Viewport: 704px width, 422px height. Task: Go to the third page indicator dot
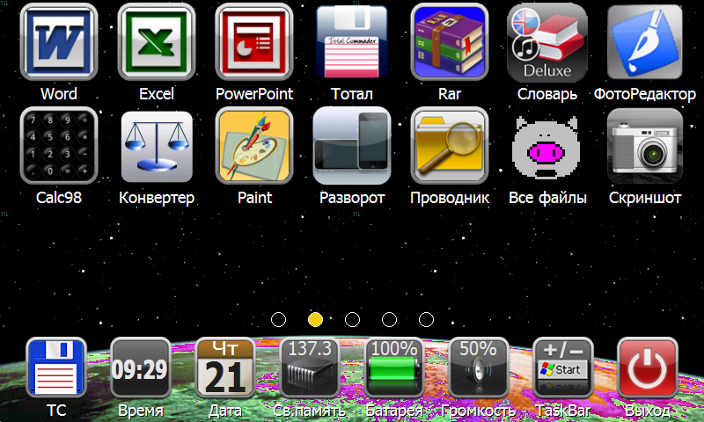(352, 320)
